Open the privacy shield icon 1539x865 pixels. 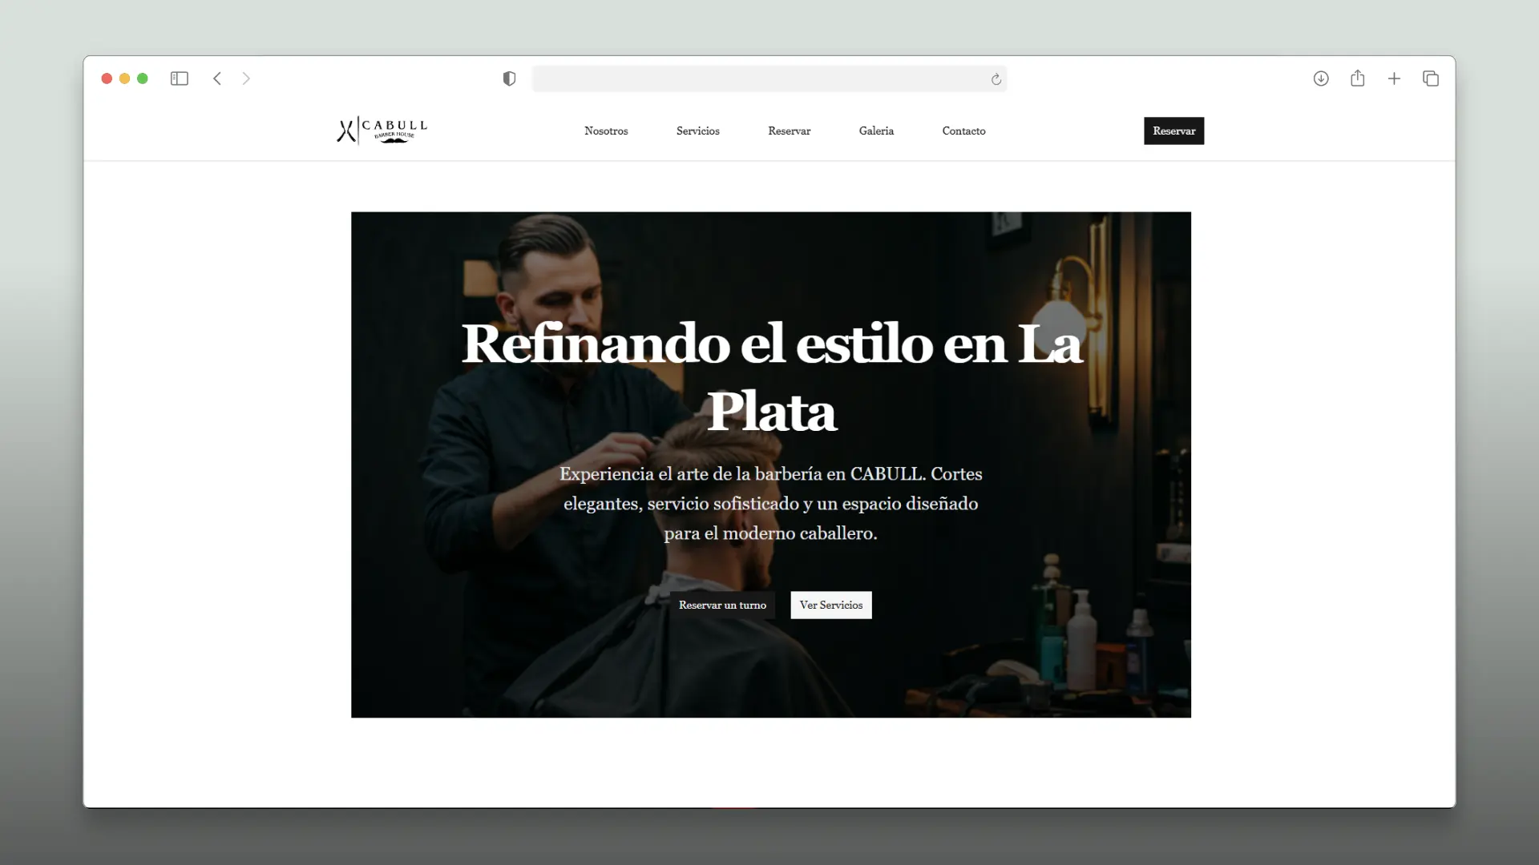pyautogui.click(x=509, y=78)
